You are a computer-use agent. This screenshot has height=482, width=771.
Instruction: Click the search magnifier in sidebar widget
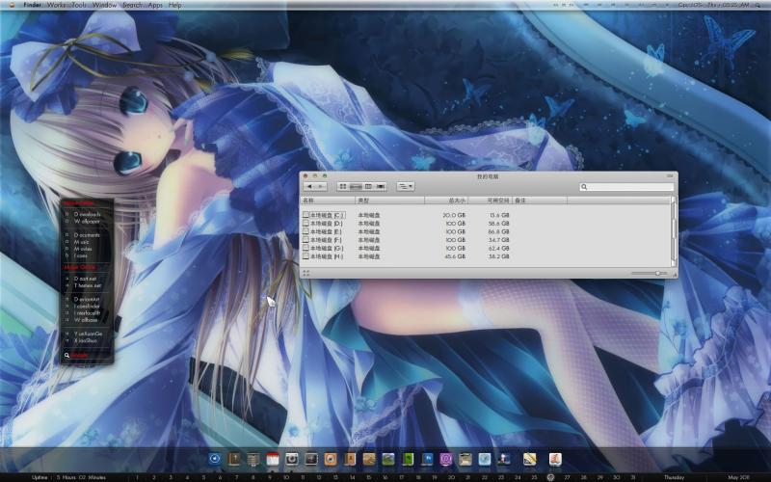tap(66, 355)
